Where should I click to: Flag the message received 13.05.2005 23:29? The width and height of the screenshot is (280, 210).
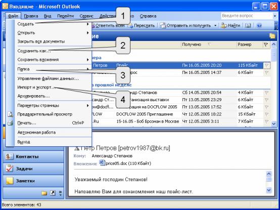click(267, 100)
